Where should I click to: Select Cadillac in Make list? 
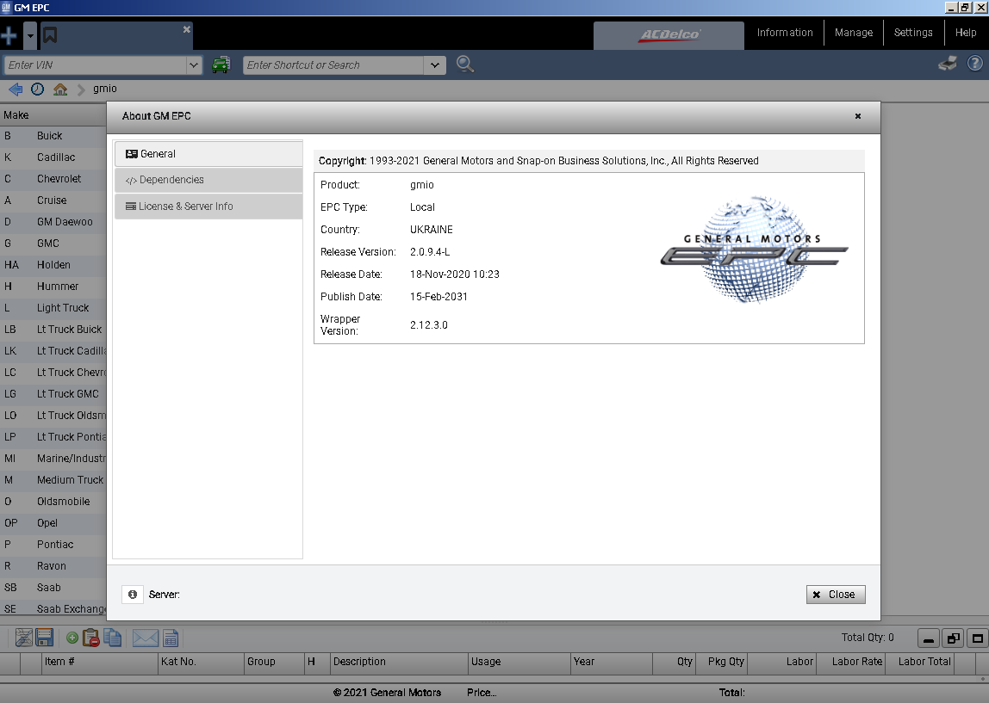tap(53, 157)
